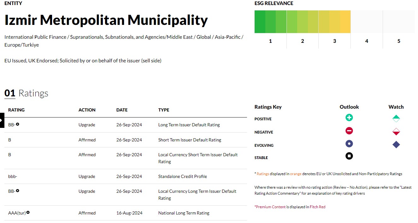
Task: Click the AAA(tur) rating value
Action: tap(17, 213)
